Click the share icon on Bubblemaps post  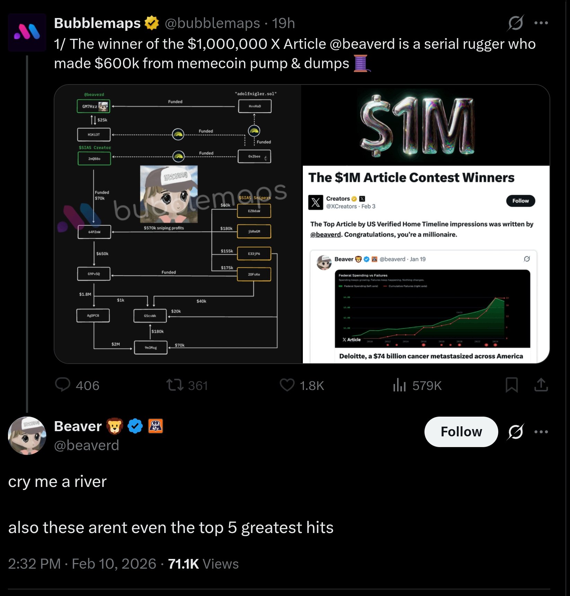[x=541, y=385]
